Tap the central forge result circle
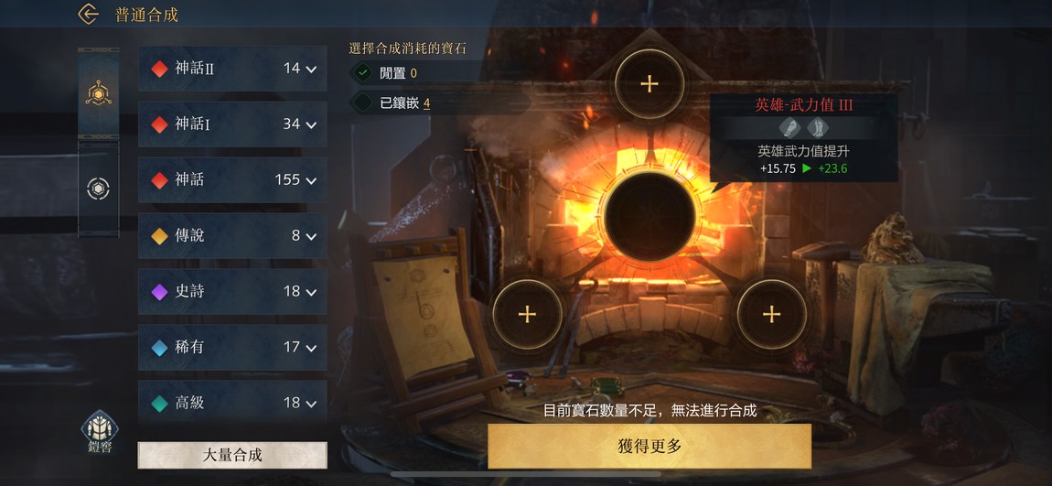1052x486 pixels. 649,216
